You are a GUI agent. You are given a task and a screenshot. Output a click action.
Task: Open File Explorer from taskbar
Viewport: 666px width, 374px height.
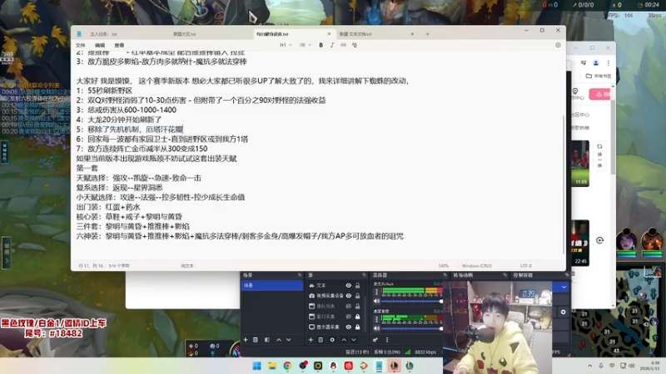pos(272,366)
